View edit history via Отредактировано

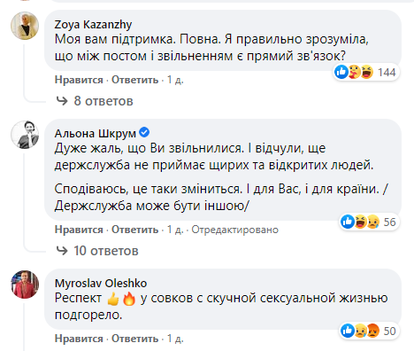[235, 230]
